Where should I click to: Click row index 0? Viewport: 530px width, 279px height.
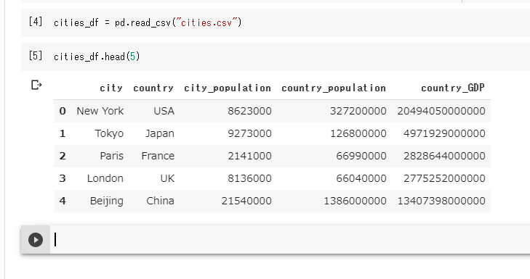(x=63, y=111)
